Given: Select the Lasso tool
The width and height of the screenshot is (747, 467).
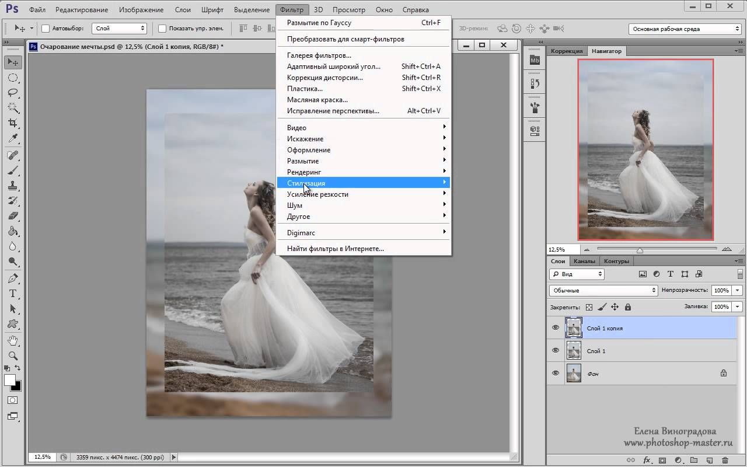Looking at the screenshot, I should pyautogui.click(x=13, y=93).
